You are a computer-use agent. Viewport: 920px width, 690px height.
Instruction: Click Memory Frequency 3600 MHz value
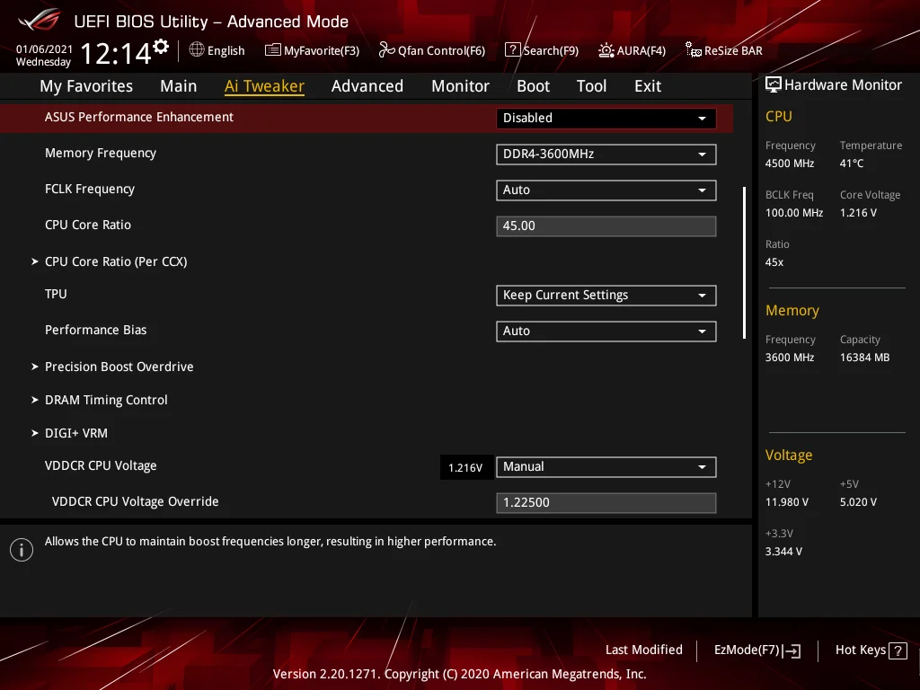[790, 358]
